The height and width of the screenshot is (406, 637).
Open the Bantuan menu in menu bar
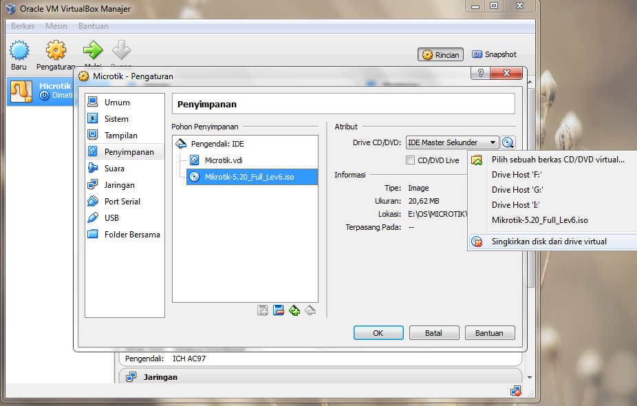tap(94, 26)
